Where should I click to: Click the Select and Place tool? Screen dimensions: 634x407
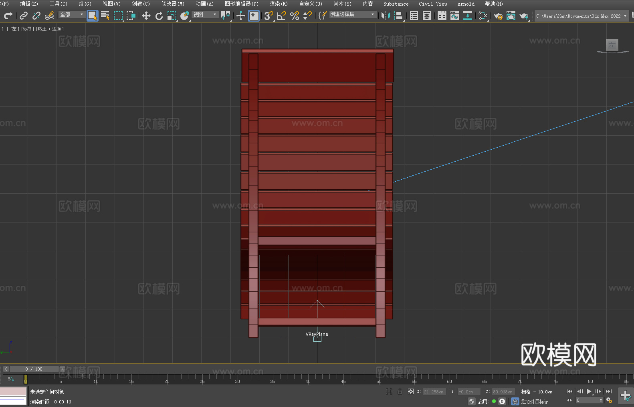click(x=185, y=16)
